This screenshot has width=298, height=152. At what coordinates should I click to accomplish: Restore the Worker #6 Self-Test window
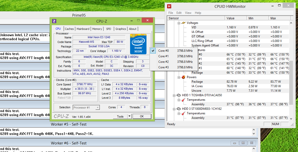click(x=243, y=143)
